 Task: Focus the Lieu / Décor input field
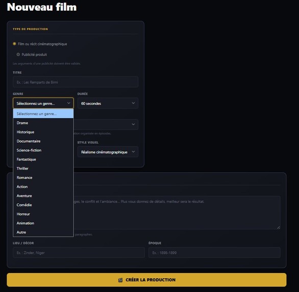[x=79, y=253]
